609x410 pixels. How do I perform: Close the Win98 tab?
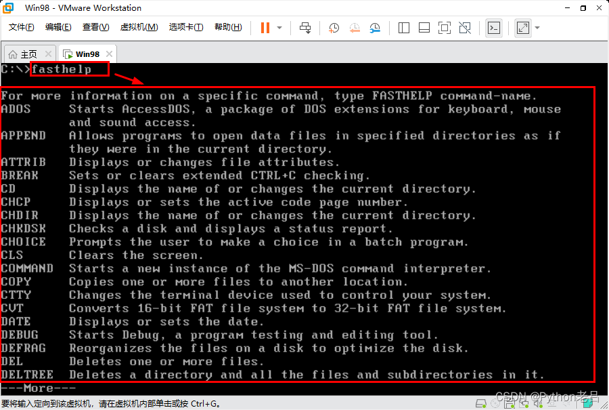coord(109,54)
